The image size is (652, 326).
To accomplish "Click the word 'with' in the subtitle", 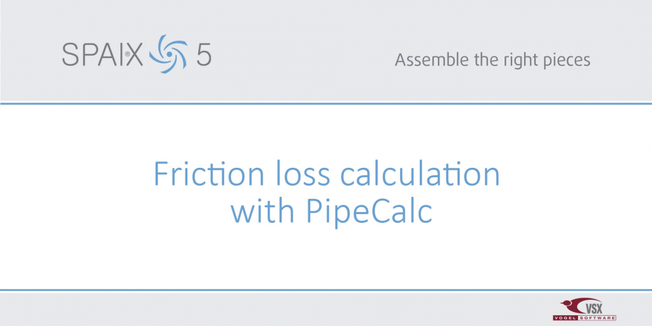I will [x=262, y=212].
